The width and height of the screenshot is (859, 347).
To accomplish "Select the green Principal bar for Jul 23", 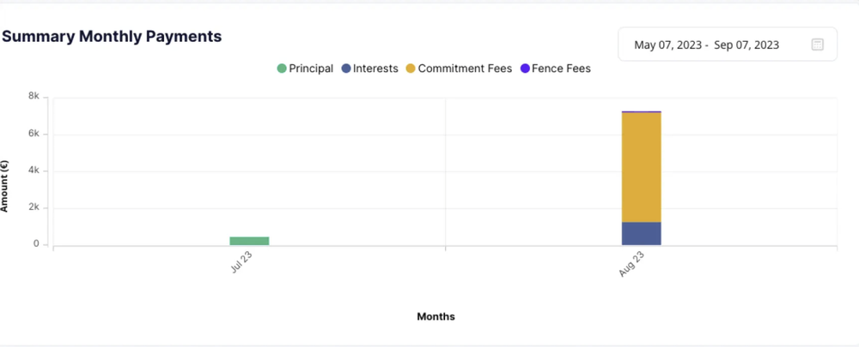I will [x=249, y=241].
